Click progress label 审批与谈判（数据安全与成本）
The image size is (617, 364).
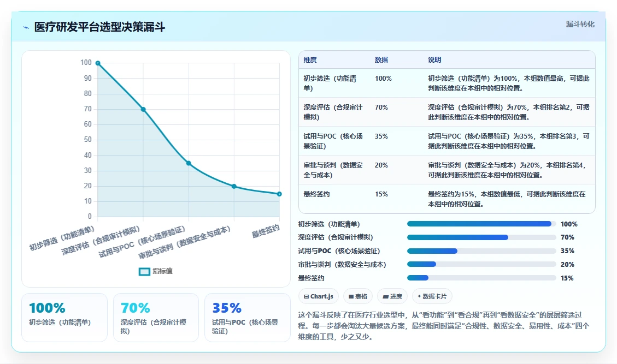pos(342,265)
